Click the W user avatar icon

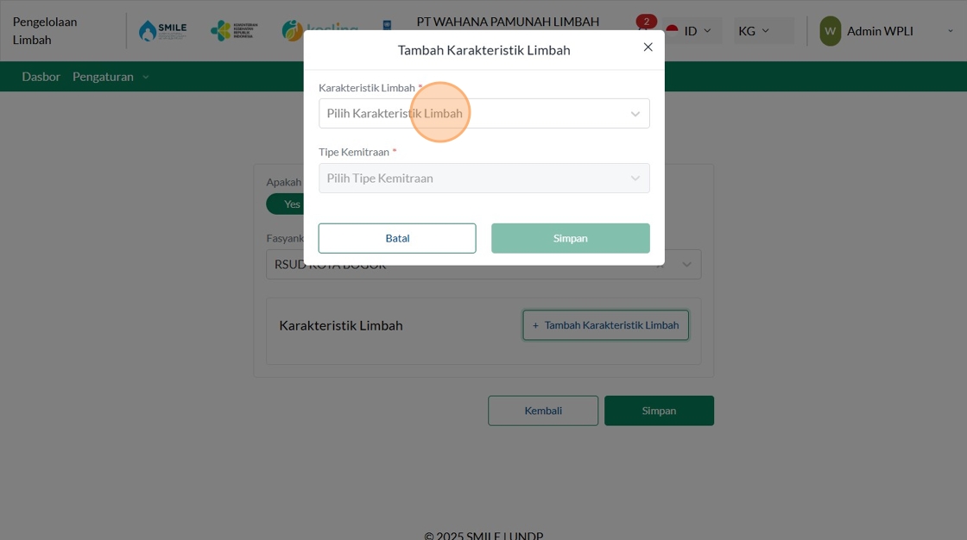point(830,31)
